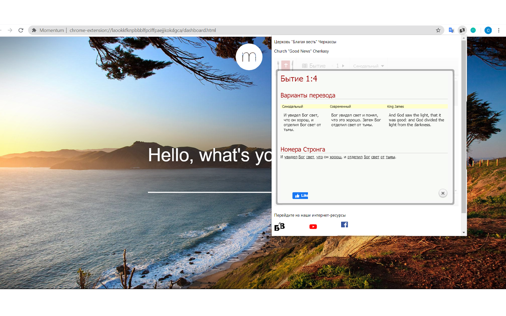Click the extension puzzle icon in address bar

click(34, 30)
